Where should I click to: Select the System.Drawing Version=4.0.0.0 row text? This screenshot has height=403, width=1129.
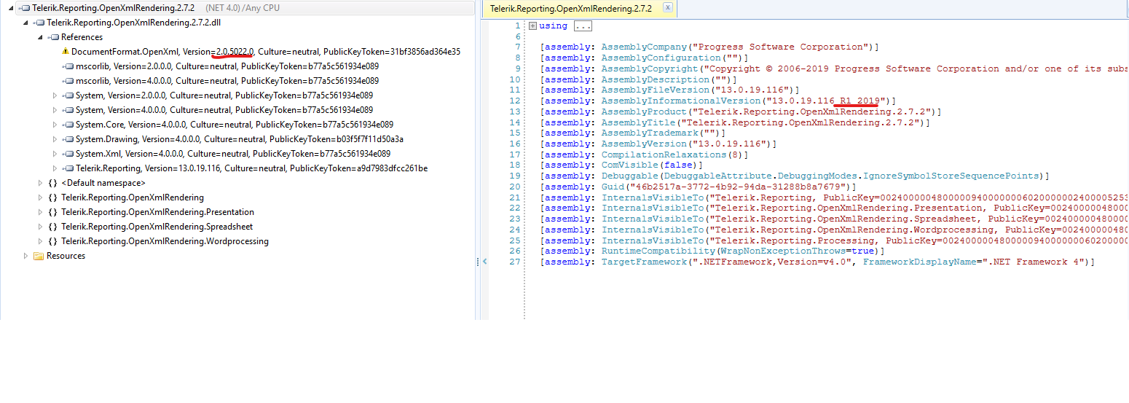click(x=240, y=139)
